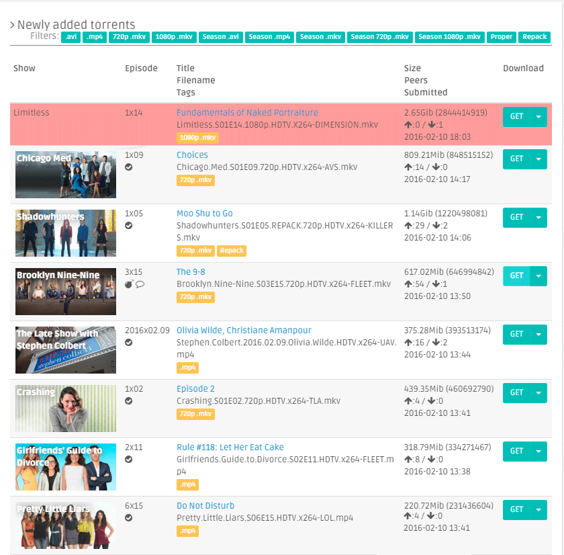Viewport: 564px width, 555px height.
Task: Open the Crashing show thumbnail
Action: point(66,409)
